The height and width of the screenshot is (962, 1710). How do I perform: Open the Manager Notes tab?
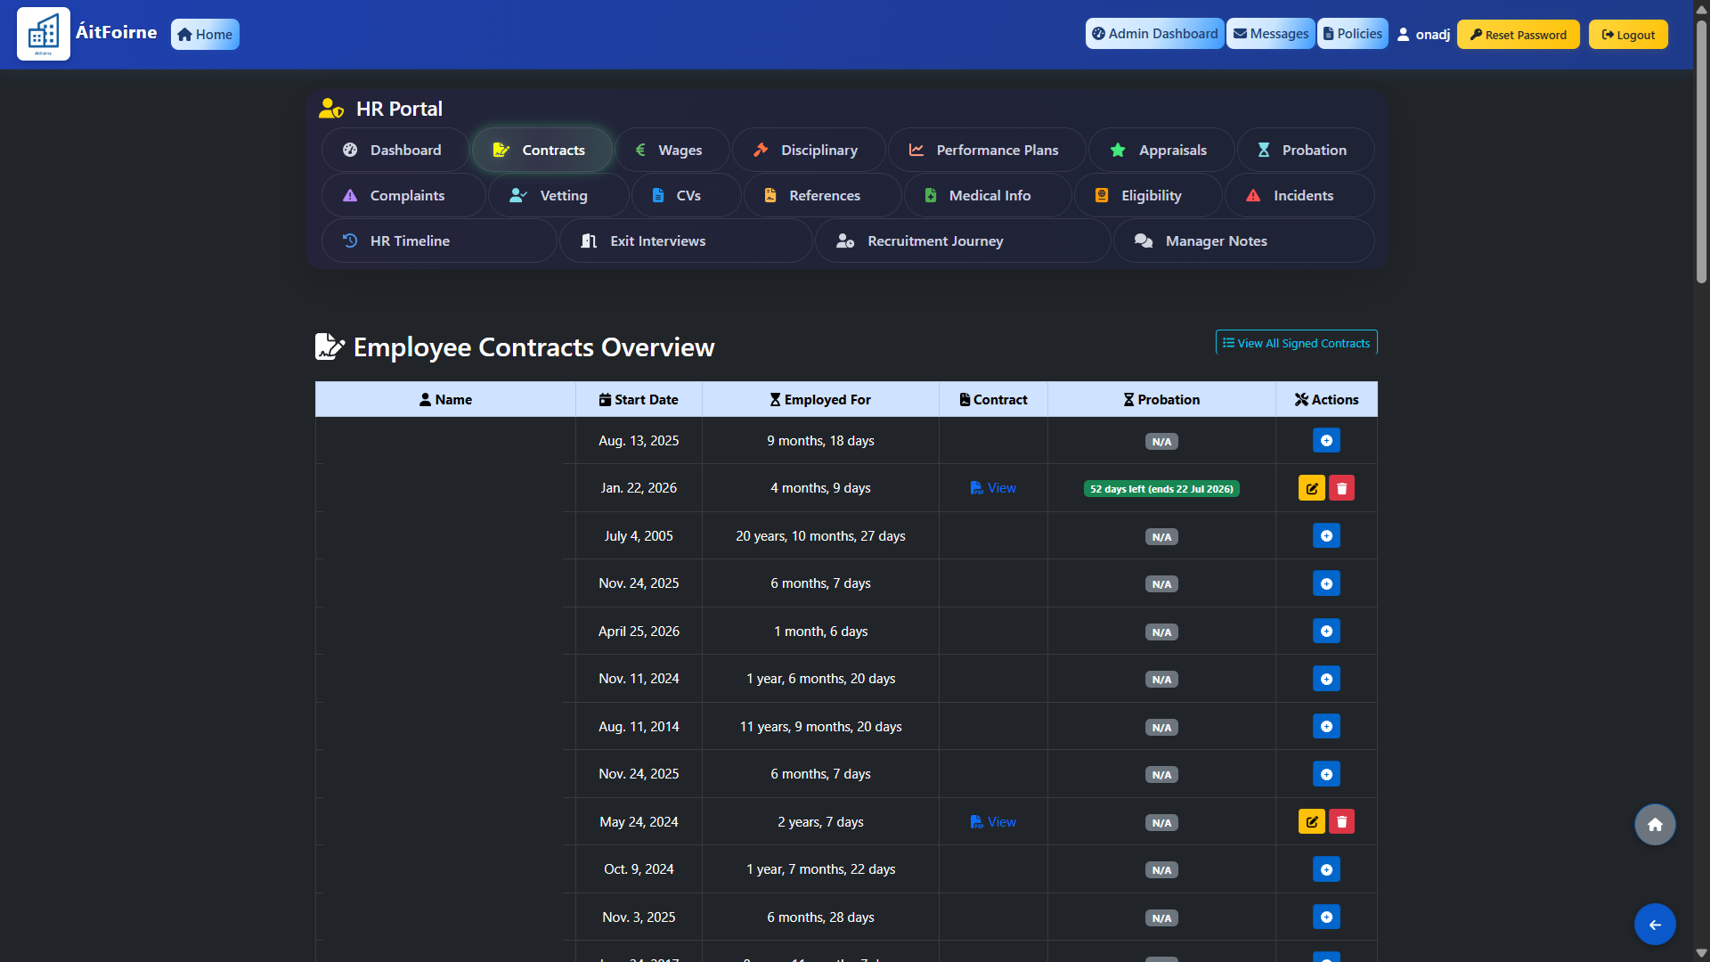[x=1243, y=240]
